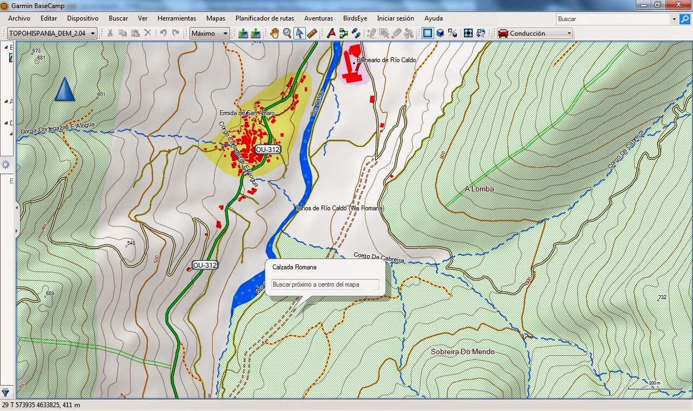The width and height of the screenshot is (693, 411).
Task: Open the Buscar menu
Action: [x=118, y=18]
